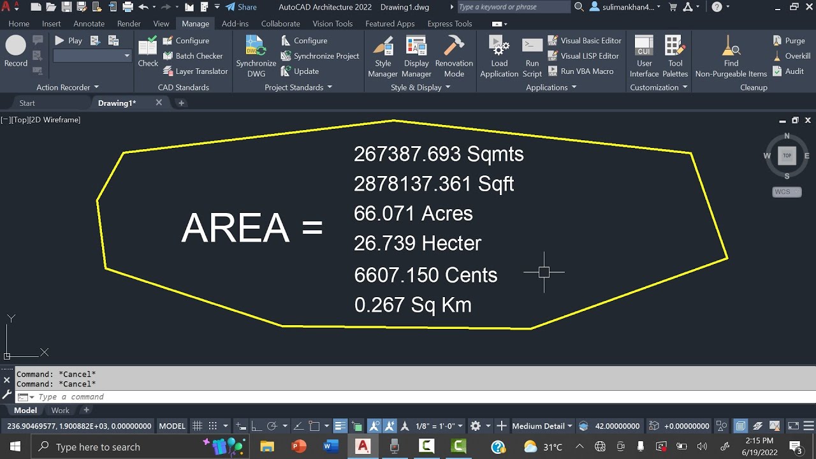Click Run VBA Macro
Screen dimensions: 816x459
580,71
